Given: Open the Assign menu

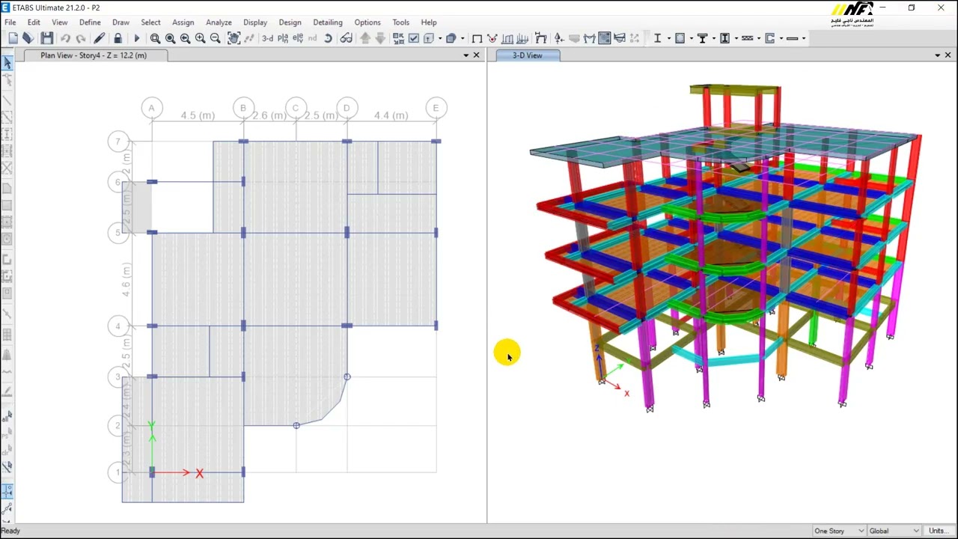Looking at the screenshot, I should (183, 22).
